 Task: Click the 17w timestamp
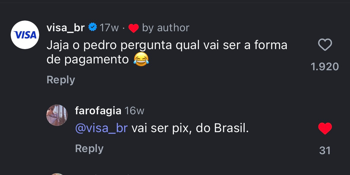(109, 28)
